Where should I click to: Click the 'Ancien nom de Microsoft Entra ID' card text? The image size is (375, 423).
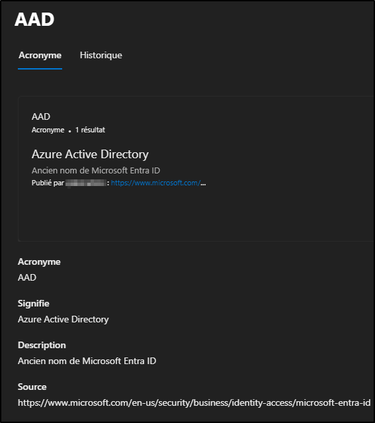tap(96, 171)
